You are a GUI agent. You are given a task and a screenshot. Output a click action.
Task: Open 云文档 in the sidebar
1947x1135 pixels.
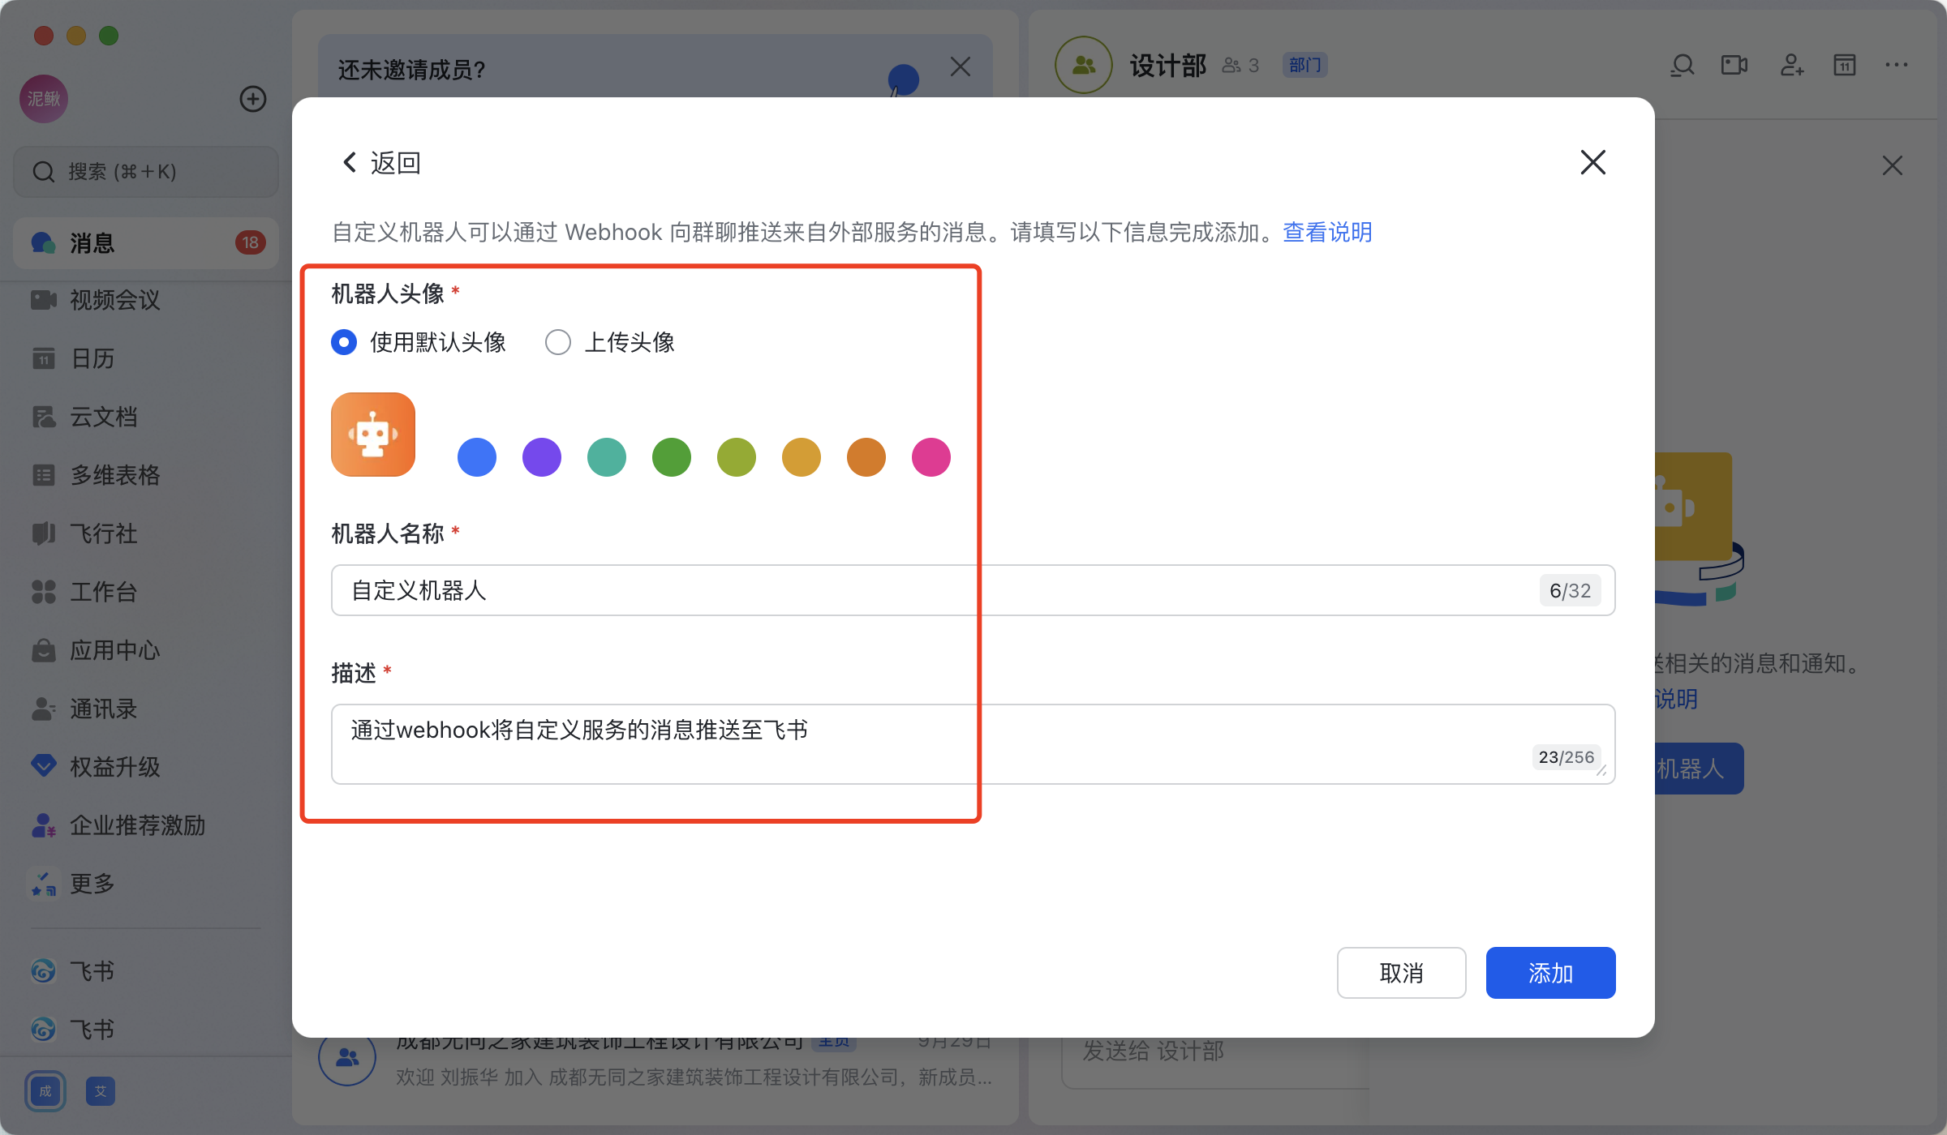tap(102, 417)
